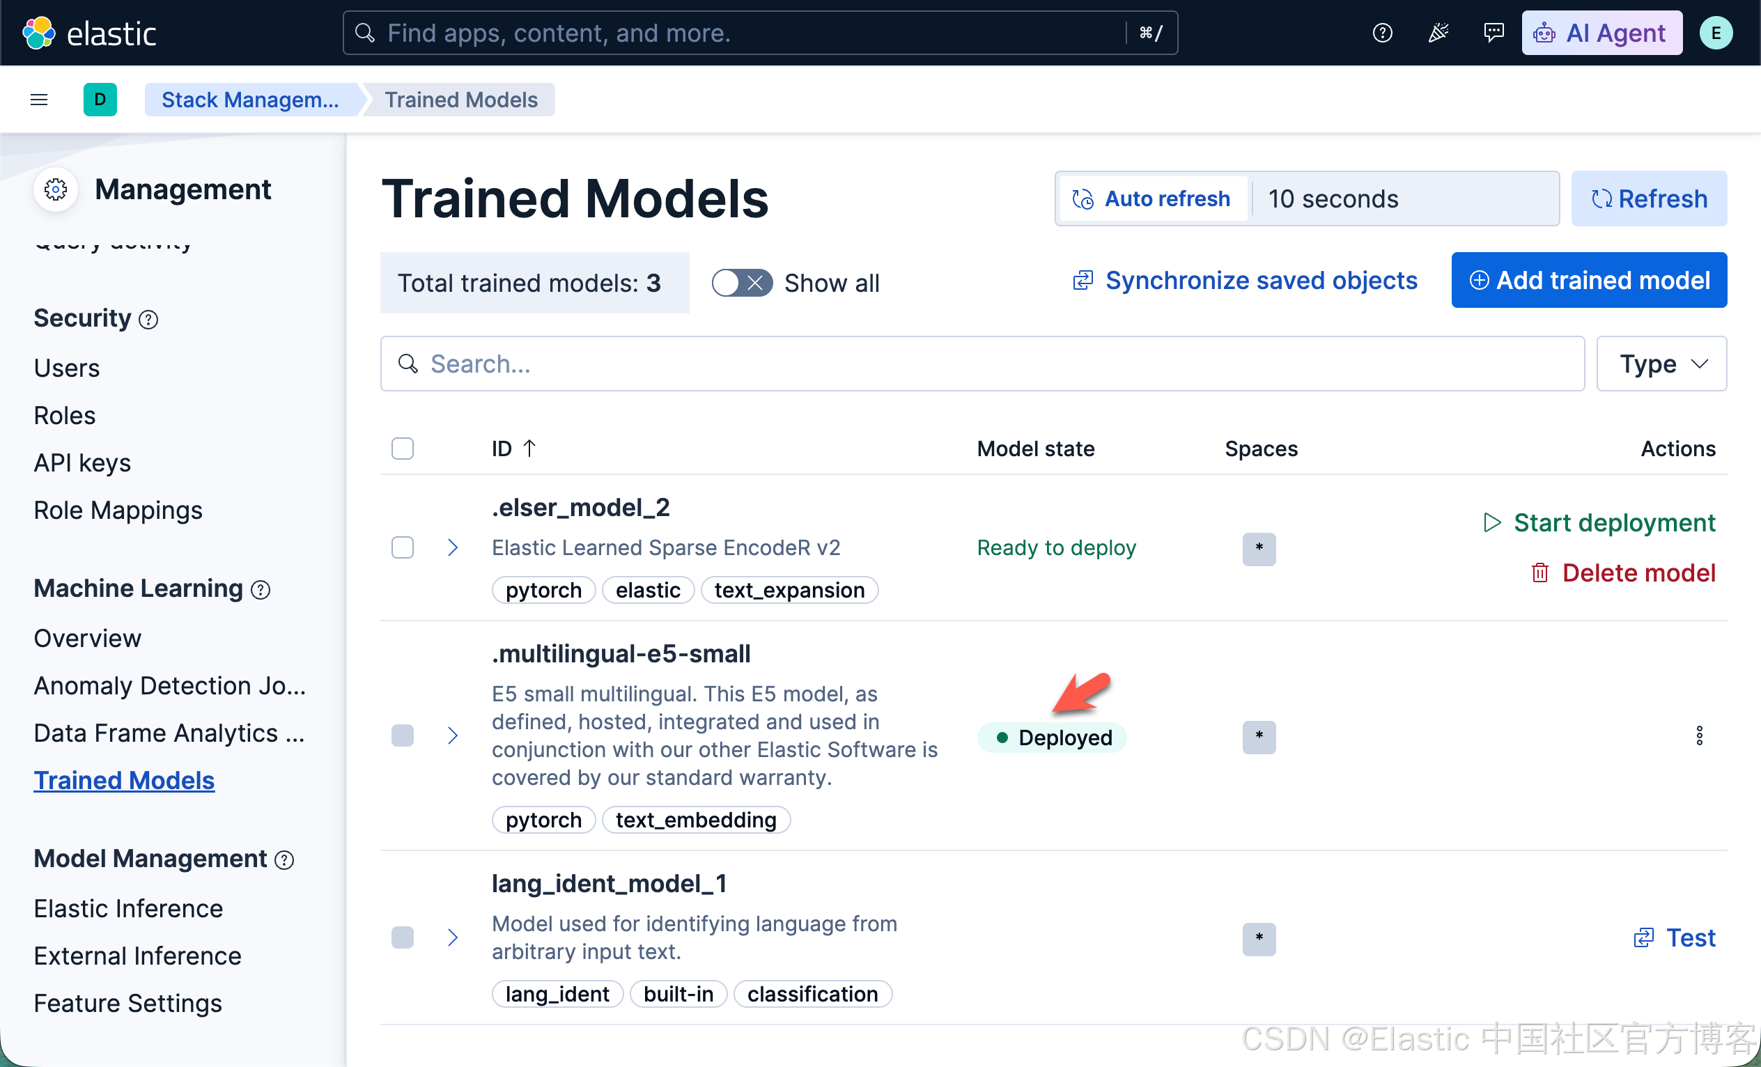This screenshot has height=1067, width=1761.
Task: Toggle the Show all switch
Action: pyautogui.click(x=742, y=283)
